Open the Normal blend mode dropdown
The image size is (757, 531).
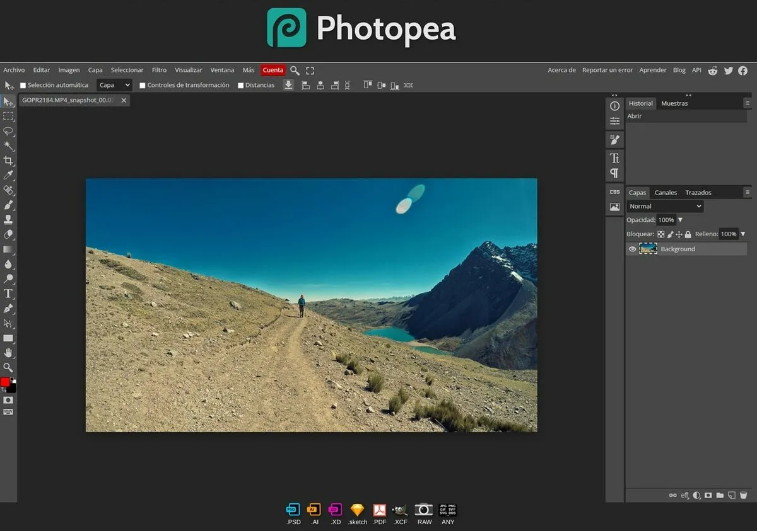point(665,207)
